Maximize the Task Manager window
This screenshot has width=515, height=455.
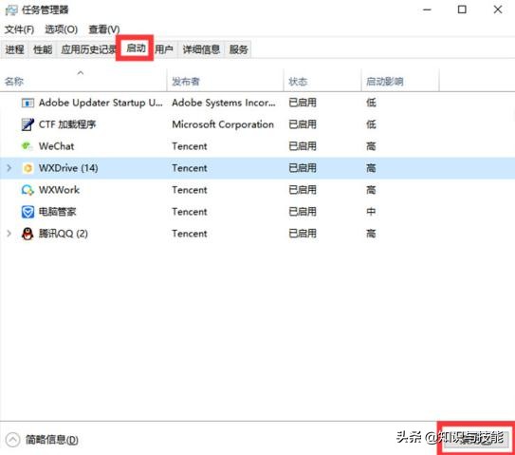[462, 9]
